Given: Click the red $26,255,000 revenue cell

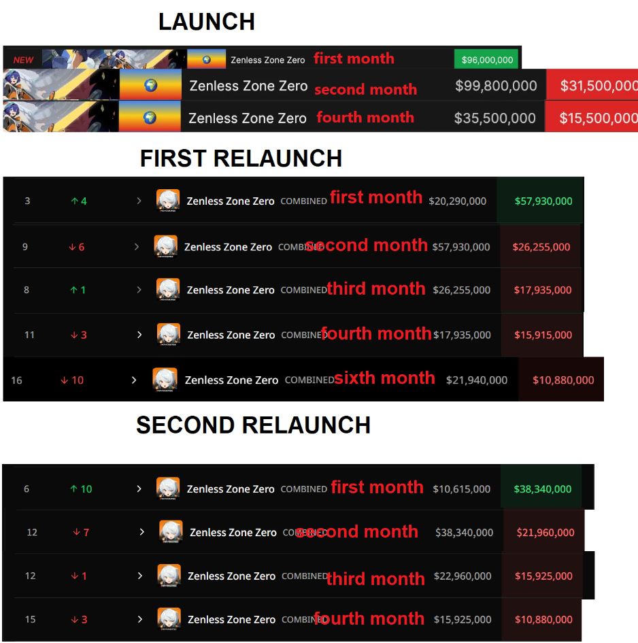Looking at the screenshot, I should 541,246.
